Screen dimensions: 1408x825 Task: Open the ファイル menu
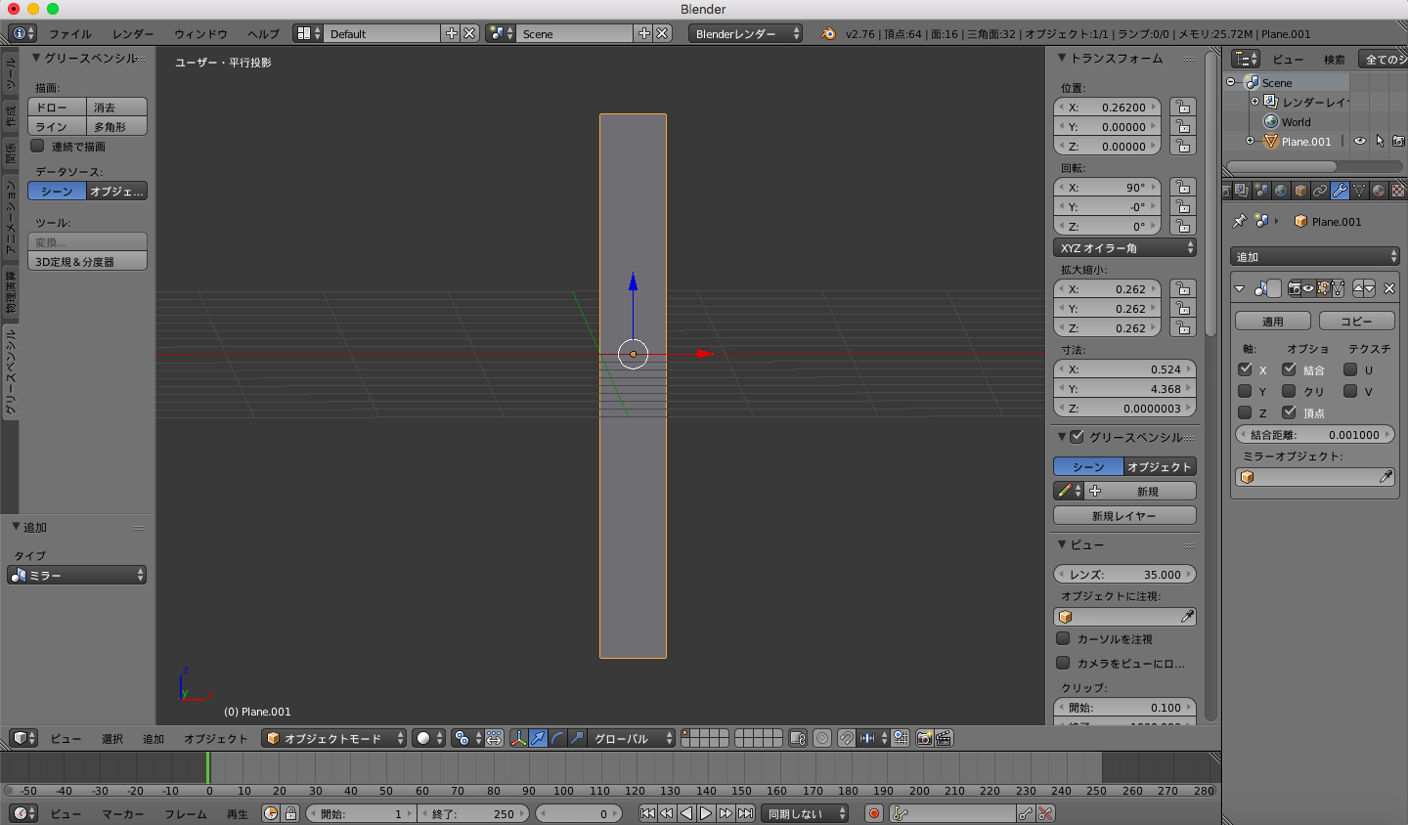pyautogui.click(x=70, y=34)
